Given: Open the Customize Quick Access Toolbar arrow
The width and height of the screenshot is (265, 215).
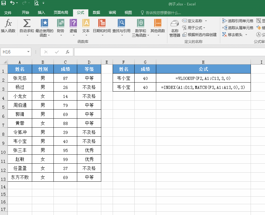Looking at the screenshot, I should [x=44, y=3].
